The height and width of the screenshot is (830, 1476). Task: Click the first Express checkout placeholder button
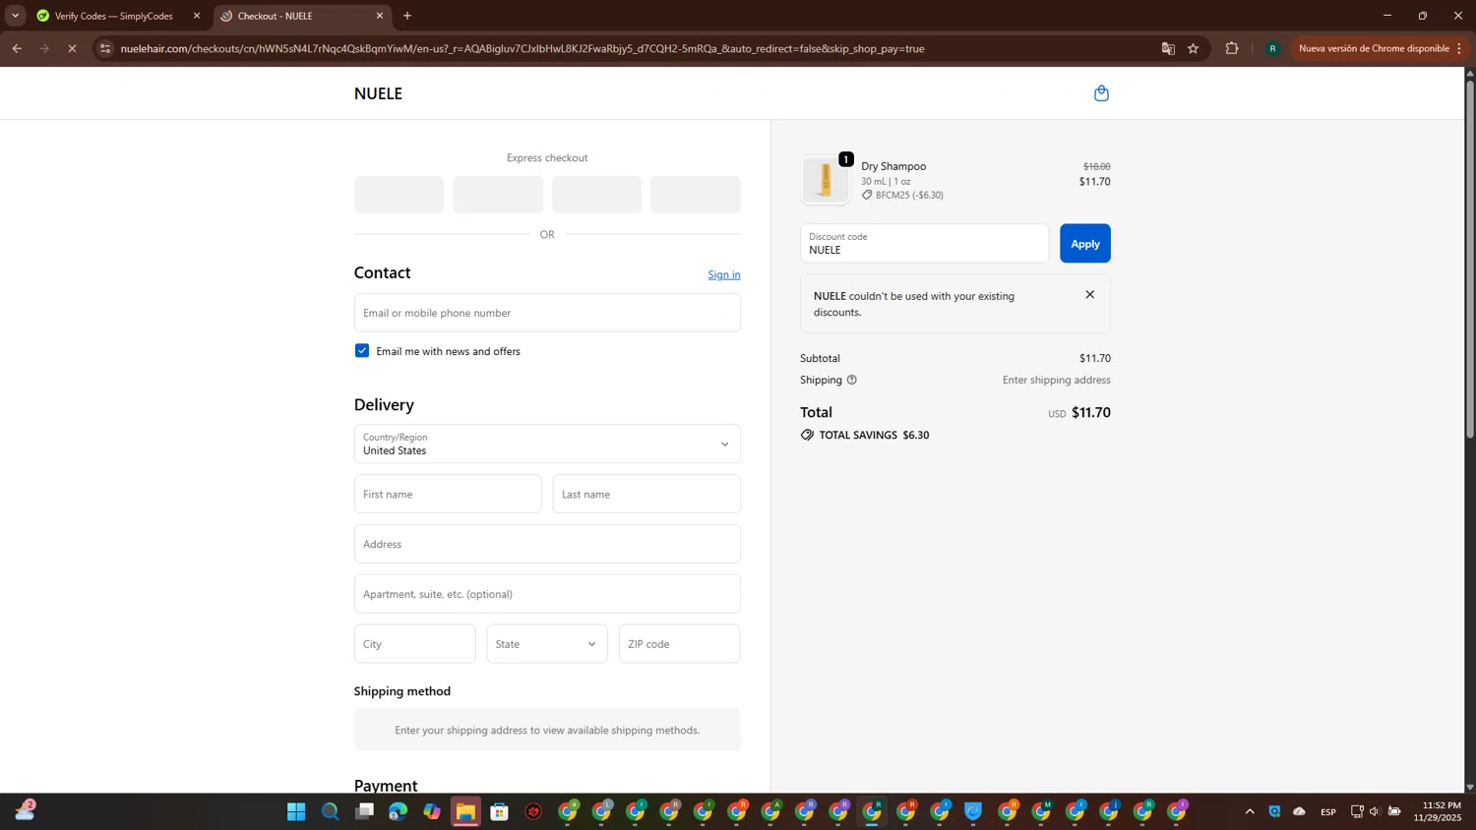(x=399, y=195)
